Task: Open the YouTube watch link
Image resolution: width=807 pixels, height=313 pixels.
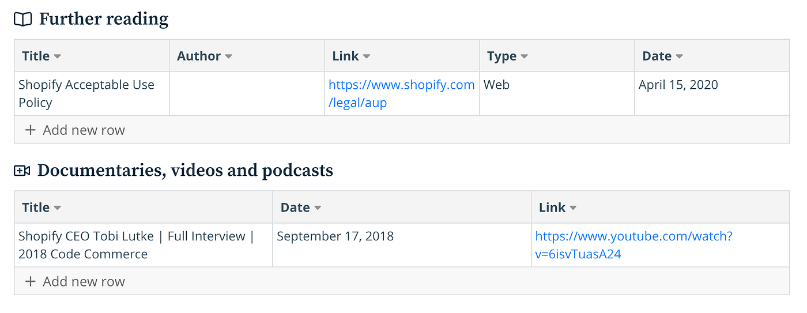Action: point(634,245)
